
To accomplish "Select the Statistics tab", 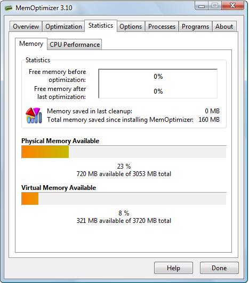I will pos(101,26).
